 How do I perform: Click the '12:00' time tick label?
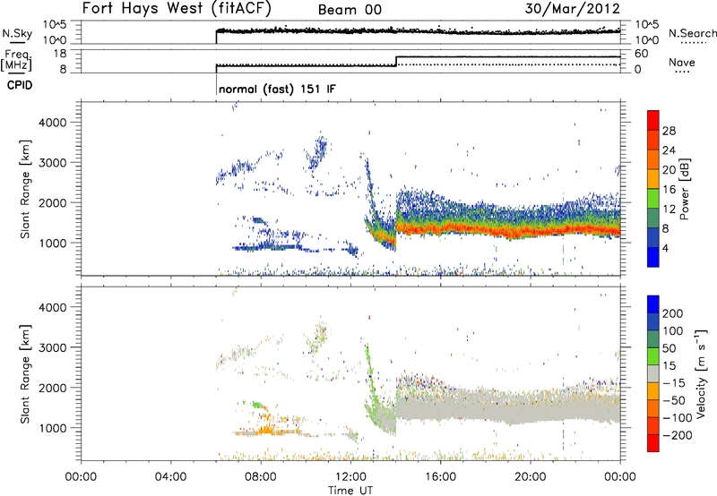[x=350, y=477]
